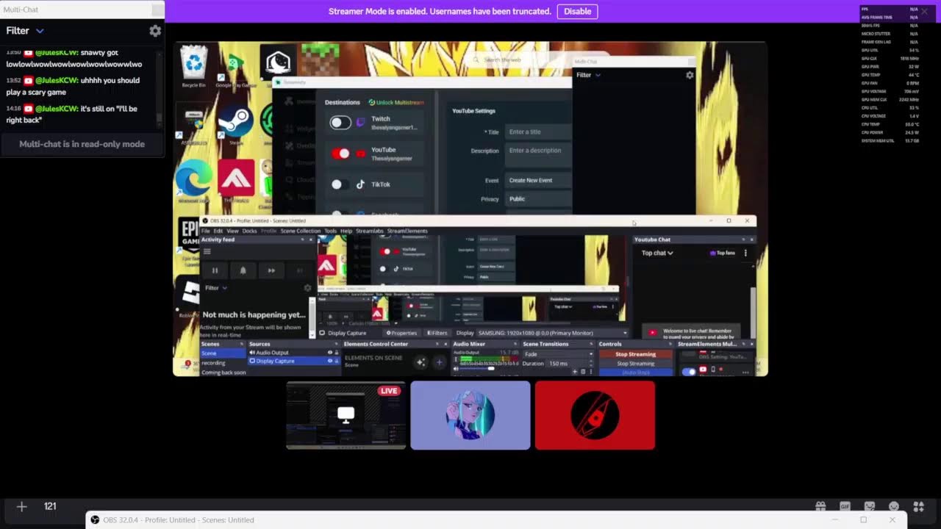This screenshot has height=529, width=941.
Task: Open source Properties in OBS
Action: [x=403, y=333]
